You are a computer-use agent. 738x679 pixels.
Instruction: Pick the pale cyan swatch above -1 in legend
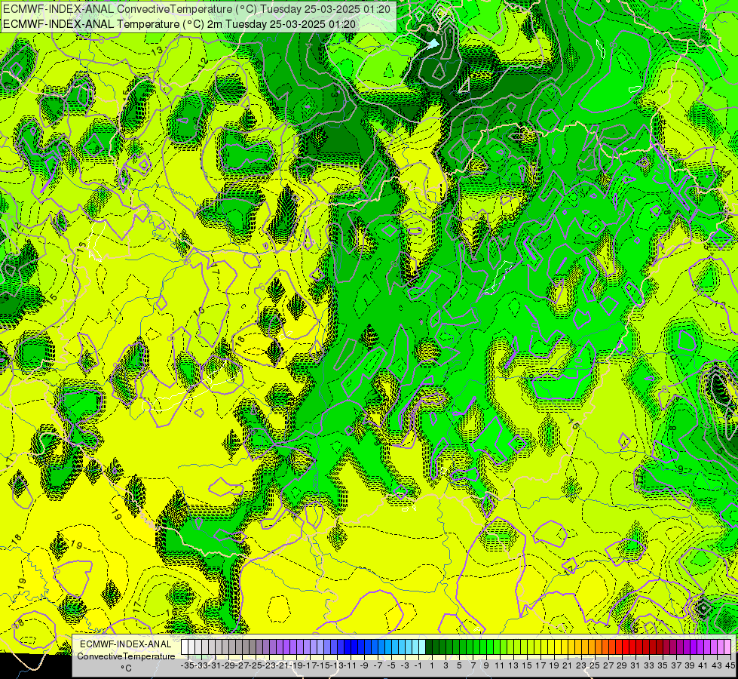tap(422, 647)
